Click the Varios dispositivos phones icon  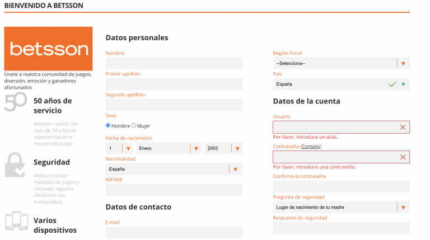click(16, 221)
